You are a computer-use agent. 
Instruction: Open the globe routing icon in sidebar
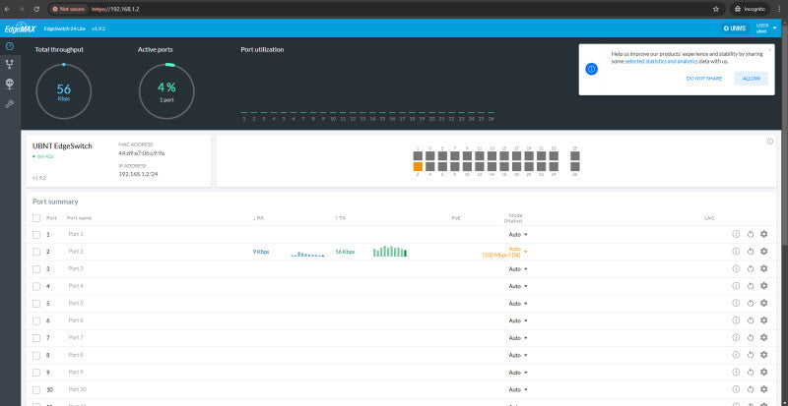10,84
